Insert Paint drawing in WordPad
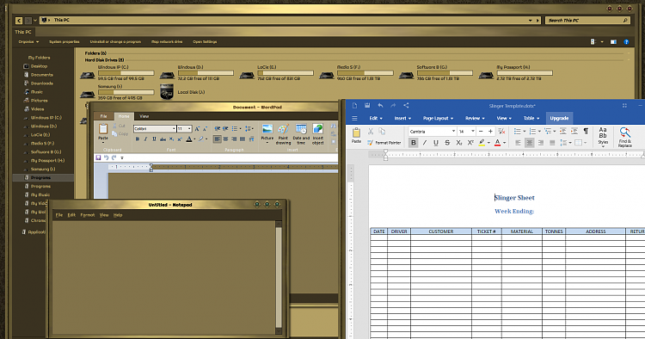Image resolution: width=645 pixels, height=339 pixels. (283, 134)
